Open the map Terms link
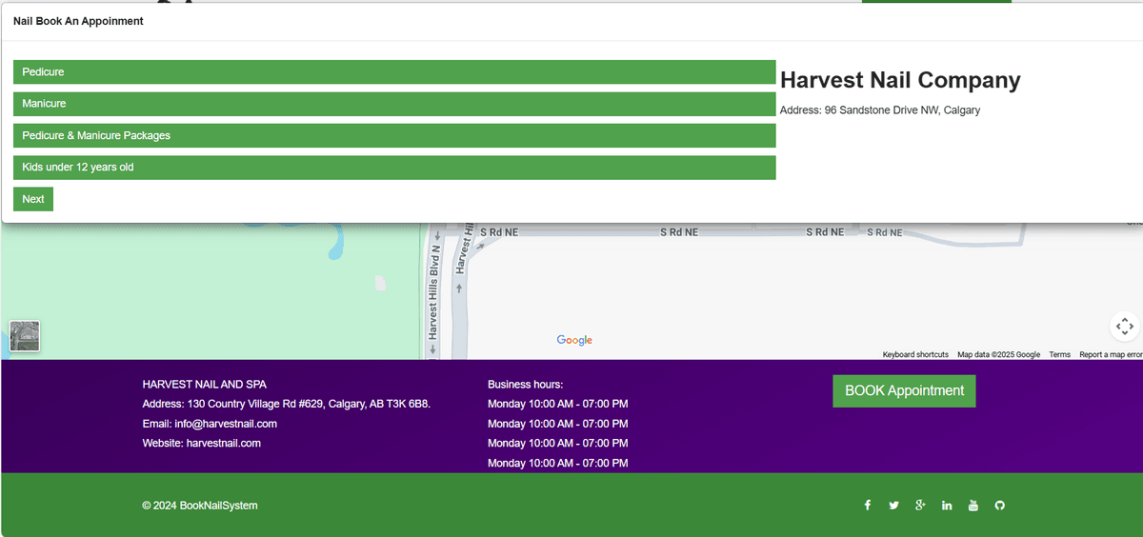Viewport: 1143px width, 537px height. (1059, 355)
